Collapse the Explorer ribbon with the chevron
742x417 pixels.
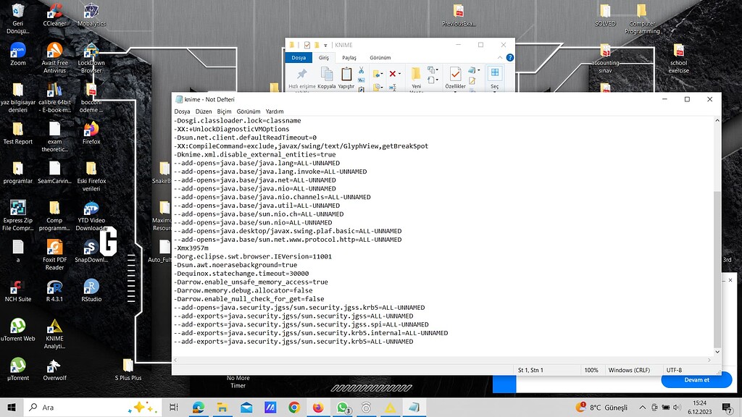point(501,57)
